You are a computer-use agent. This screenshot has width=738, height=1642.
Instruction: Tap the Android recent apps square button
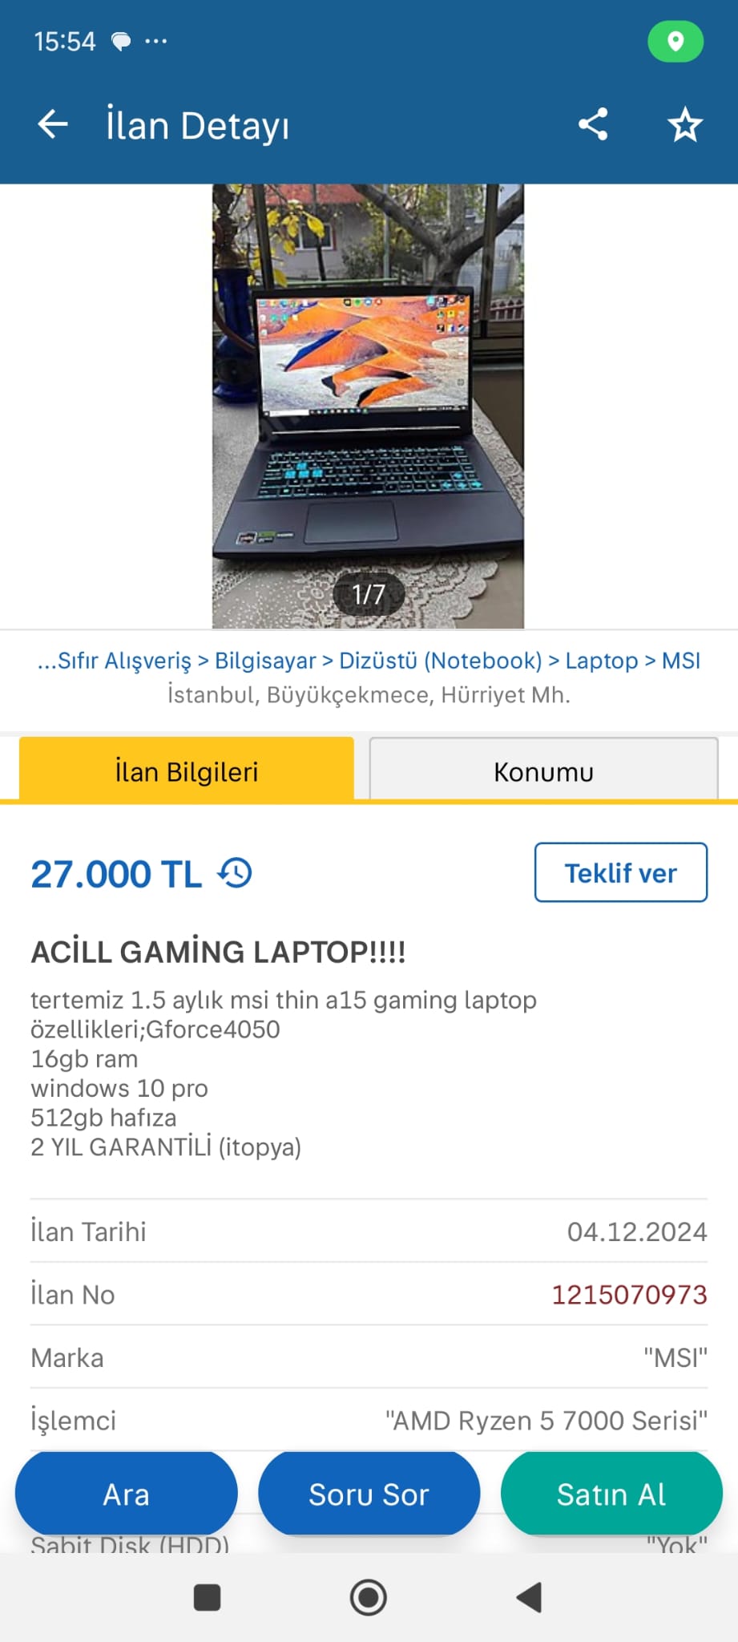point(208,1597)
